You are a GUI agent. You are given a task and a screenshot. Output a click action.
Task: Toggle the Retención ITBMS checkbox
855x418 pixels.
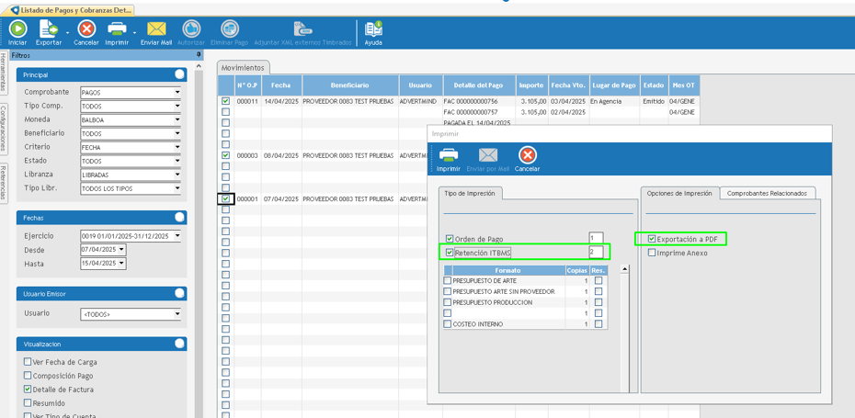450,253
